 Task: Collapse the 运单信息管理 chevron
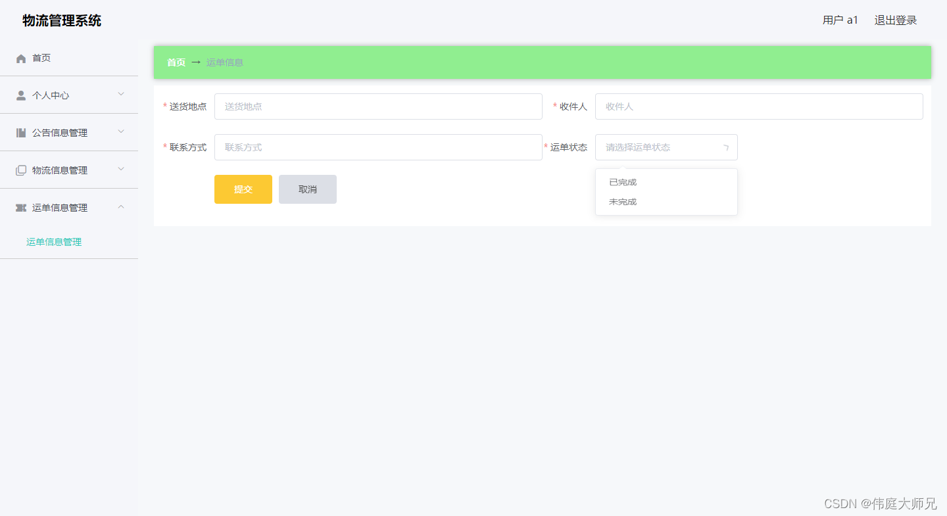121,206
